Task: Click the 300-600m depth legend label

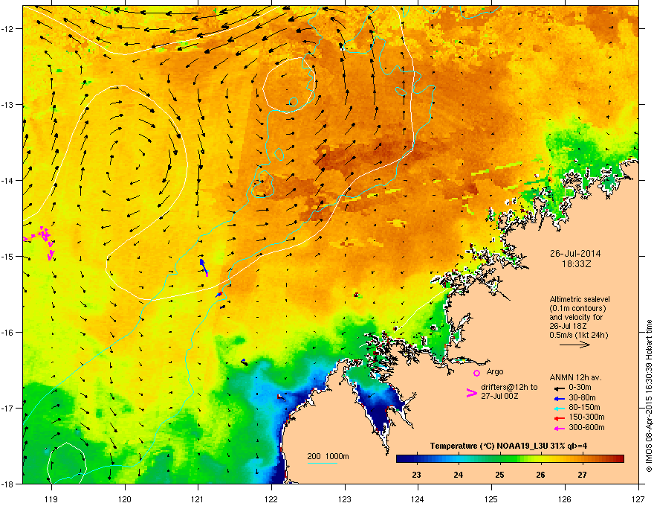Action: point(586,427)
